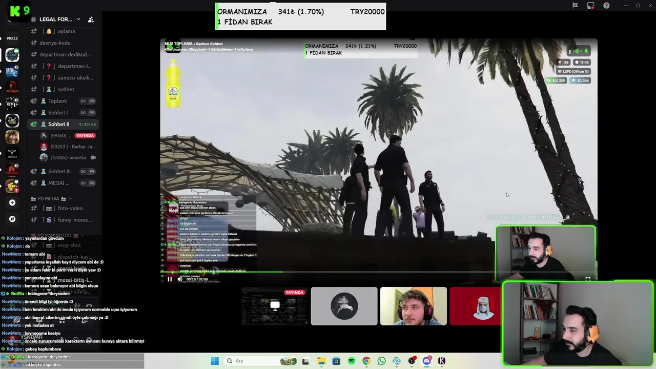Open Discord from the taskbar
The height and width of the screenshot is (369, 656).
click(x=427, y=361)
